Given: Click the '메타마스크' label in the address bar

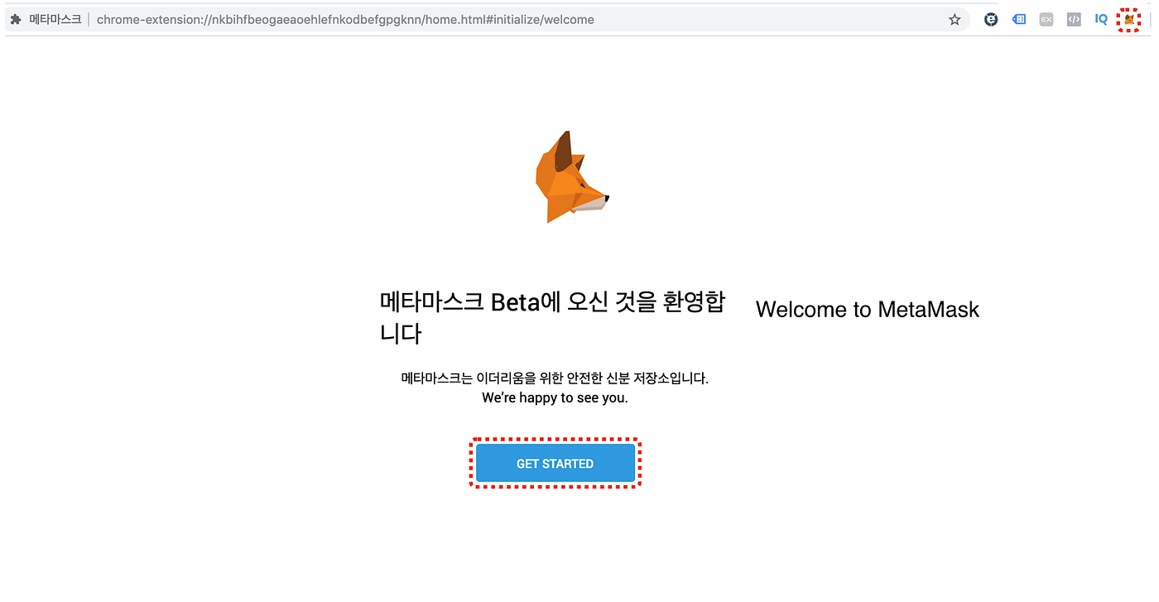Looking at the screenshot, I should pyautogui.click(x=55, y=19).
